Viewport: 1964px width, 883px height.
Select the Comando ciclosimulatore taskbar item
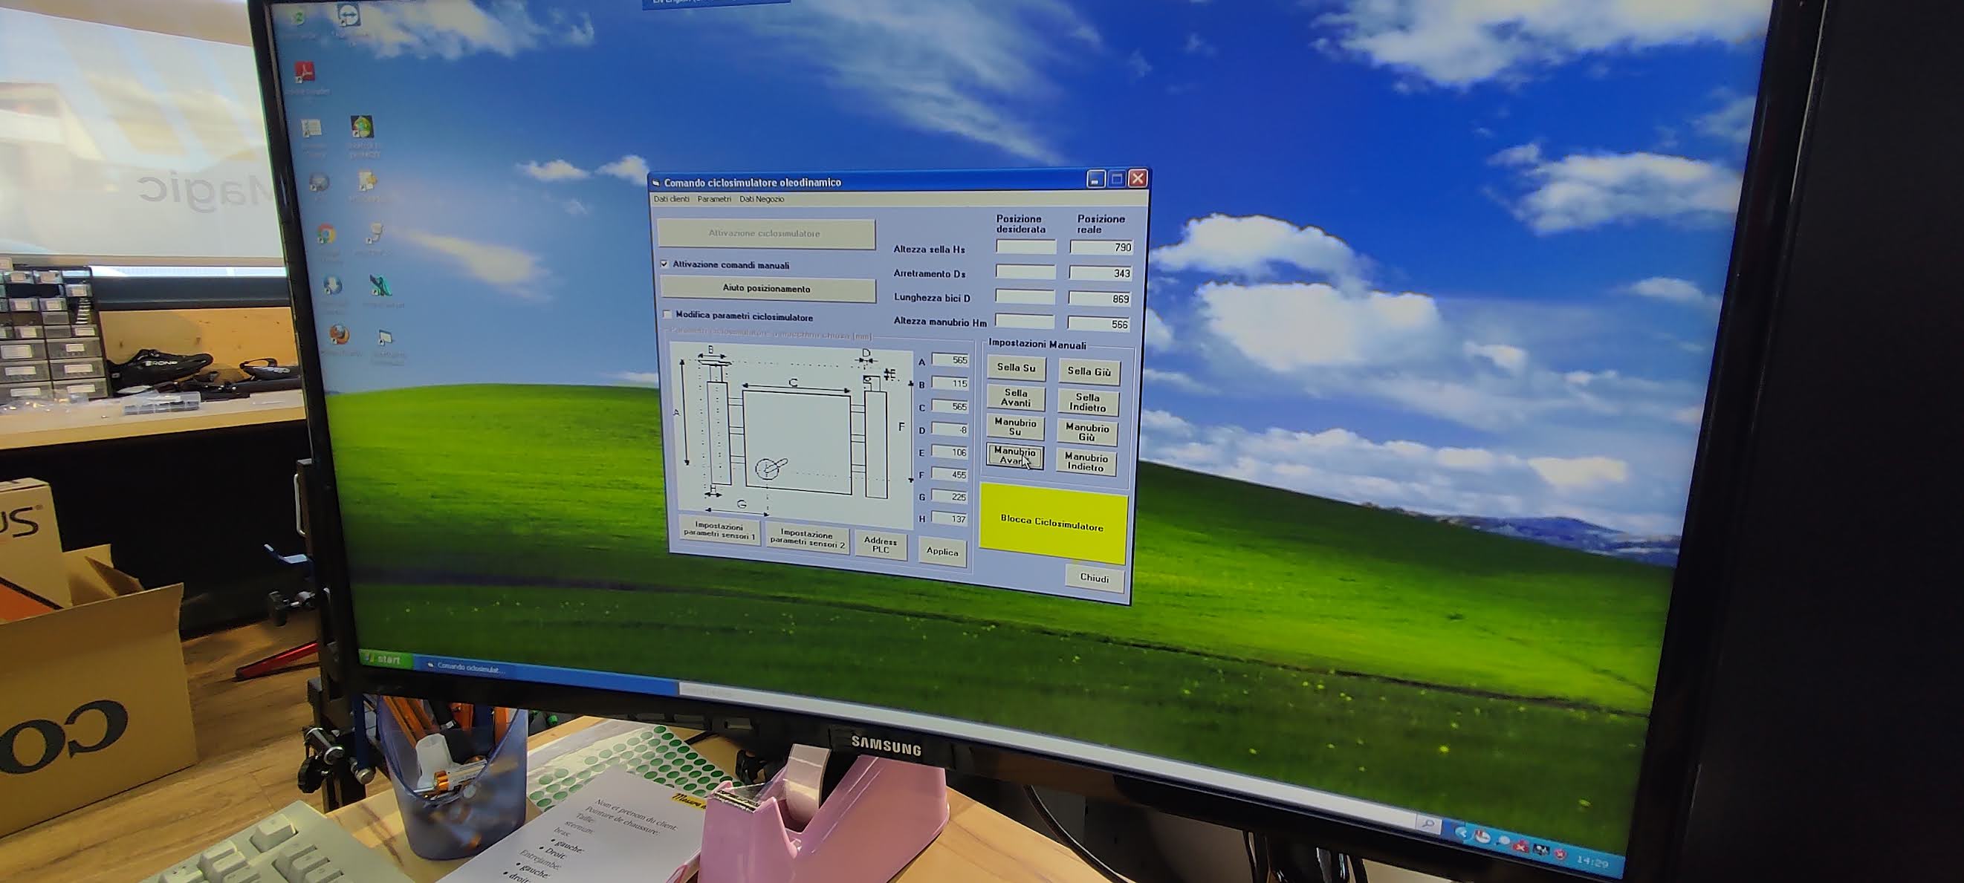467,668
